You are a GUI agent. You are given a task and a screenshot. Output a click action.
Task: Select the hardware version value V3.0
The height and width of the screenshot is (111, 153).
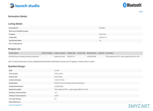pyautogui.click(x=56, y=93)
